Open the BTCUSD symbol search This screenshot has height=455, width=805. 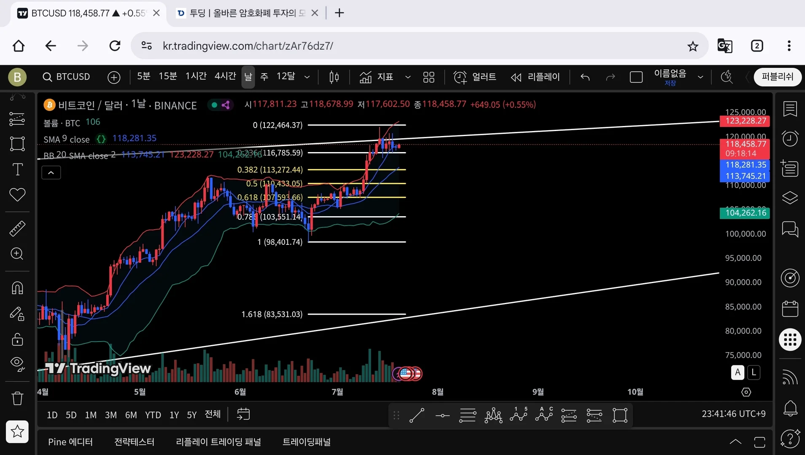[x=67, y=77]
